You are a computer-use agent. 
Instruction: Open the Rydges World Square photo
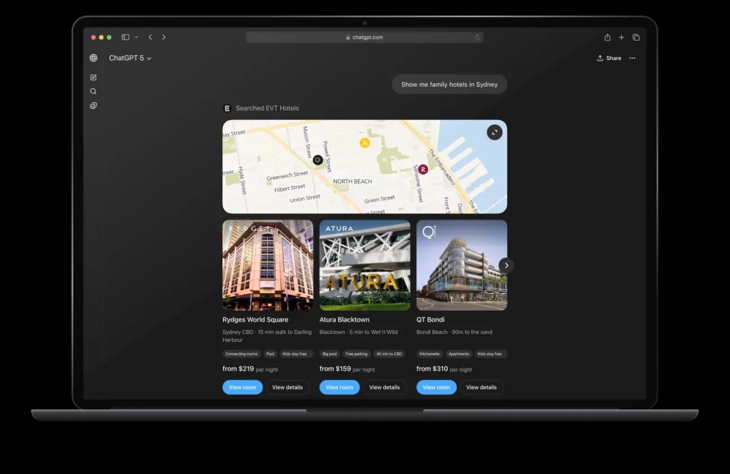(x=268, y=265)
